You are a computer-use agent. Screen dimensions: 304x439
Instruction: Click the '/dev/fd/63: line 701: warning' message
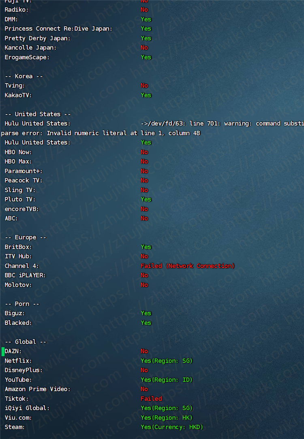pos(222,124)
